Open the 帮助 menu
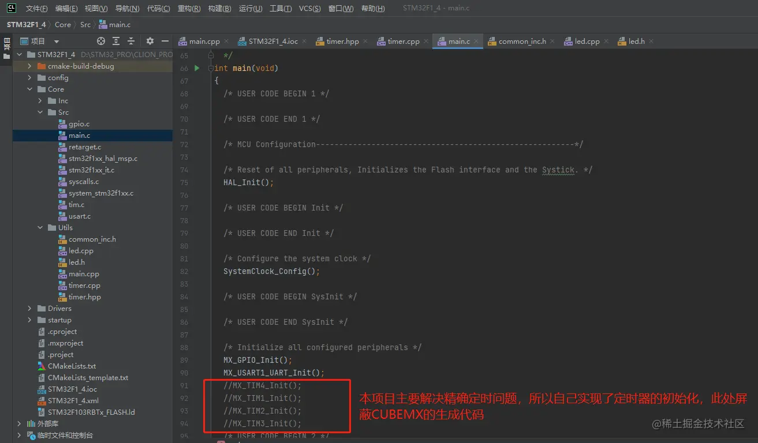 [372, 9]
